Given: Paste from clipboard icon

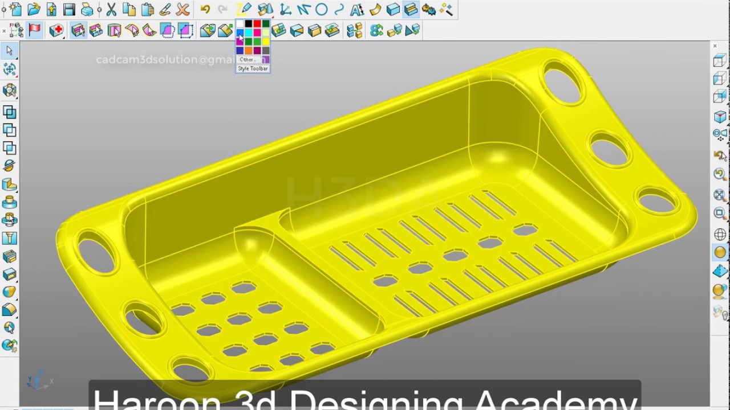Looking at the screenshot, I should coord(148,9).
